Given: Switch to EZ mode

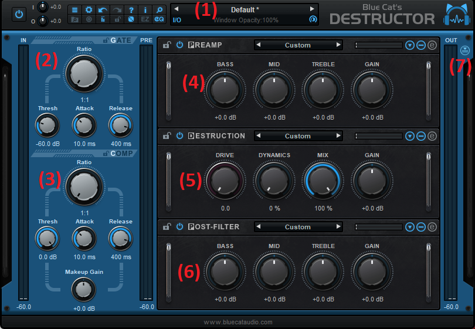Looking at the screenshot, I should click(145, 19).
